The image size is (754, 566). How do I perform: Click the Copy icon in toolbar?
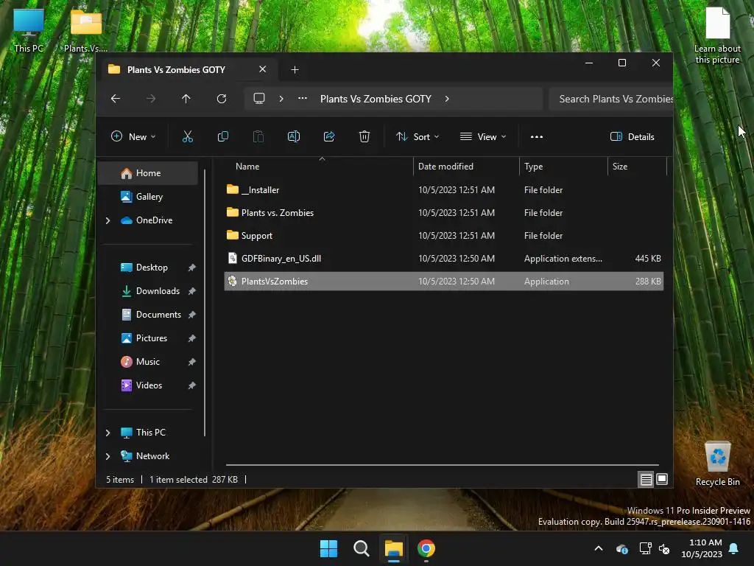click(222, 136)
